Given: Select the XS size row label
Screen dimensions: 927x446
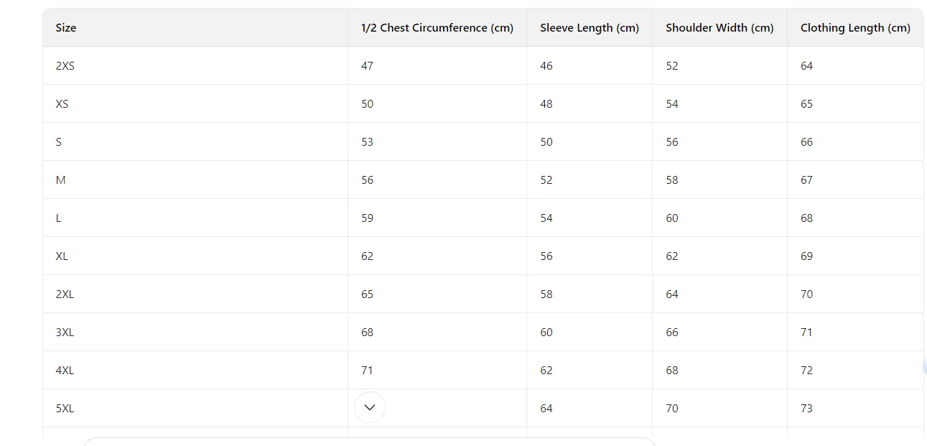Looking at the screenshot, I should (x=62, y=104).
